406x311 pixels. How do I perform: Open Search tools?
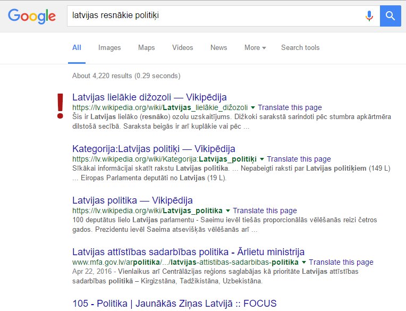tap(300, 48)
